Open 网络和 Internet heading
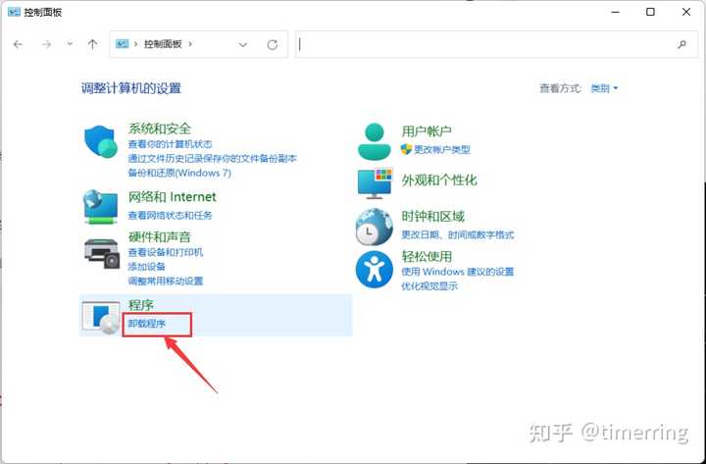 click(x=173, y=197)
